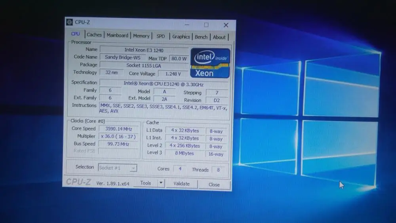This screenshot has height=223, width=396.
Task: Click the bus speed value 99.73 MHz
Action: 118,144
